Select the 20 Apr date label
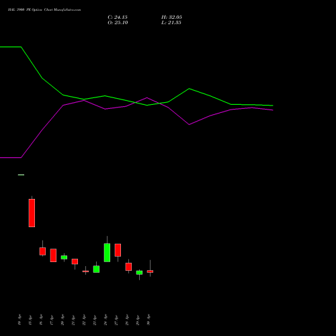The height and width of the screenshot is (336, 336). coord(62,320)
